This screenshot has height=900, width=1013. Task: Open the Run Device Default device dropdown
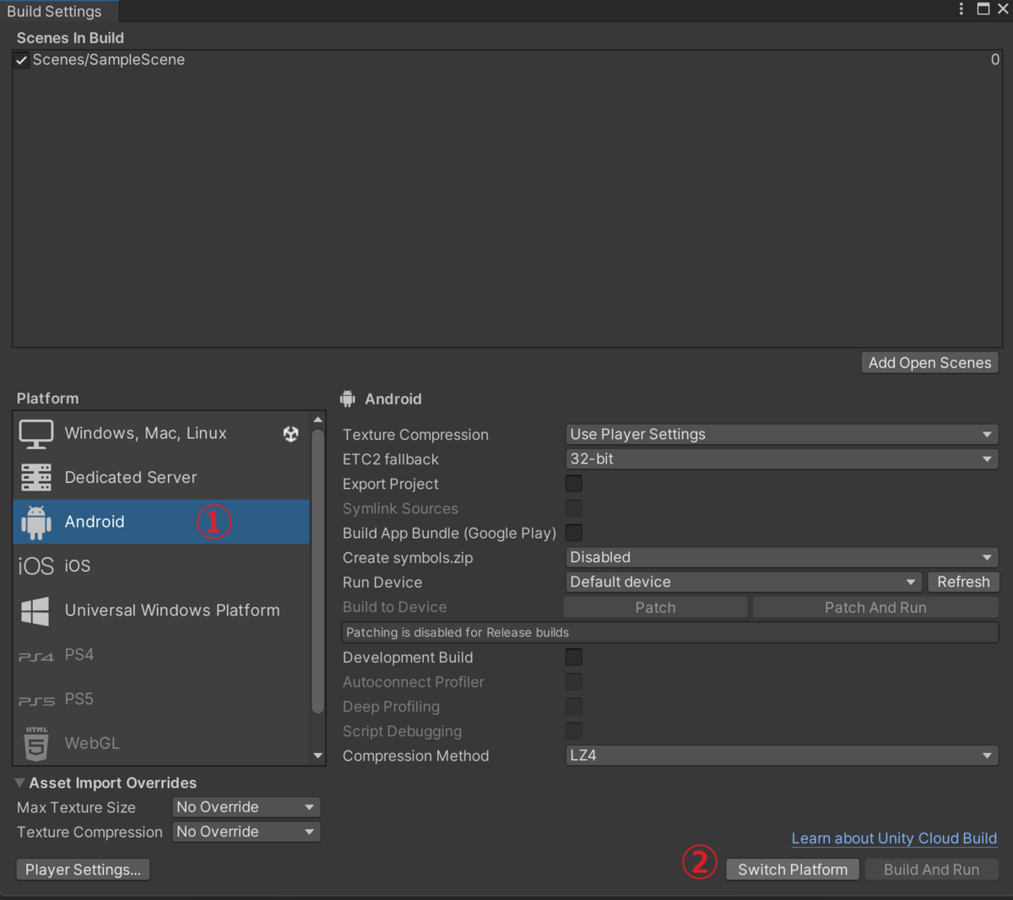[x=743, y=582]
